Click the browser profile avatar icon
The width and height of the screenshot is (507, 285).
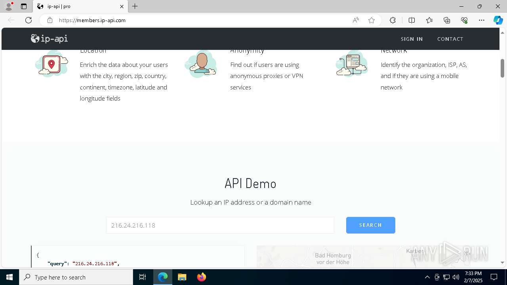pyautogui.click(x=9, y=6)
